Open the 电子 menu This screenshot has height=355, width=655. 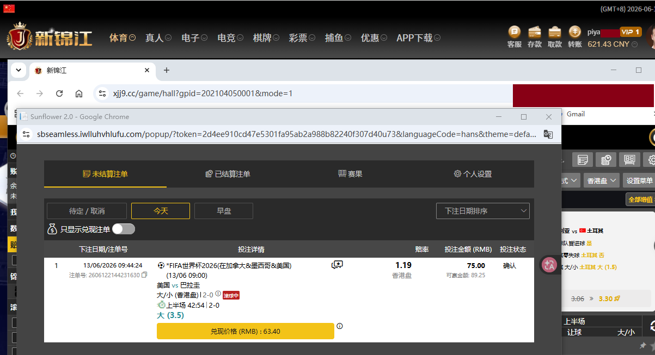click(x=194, y=38)
